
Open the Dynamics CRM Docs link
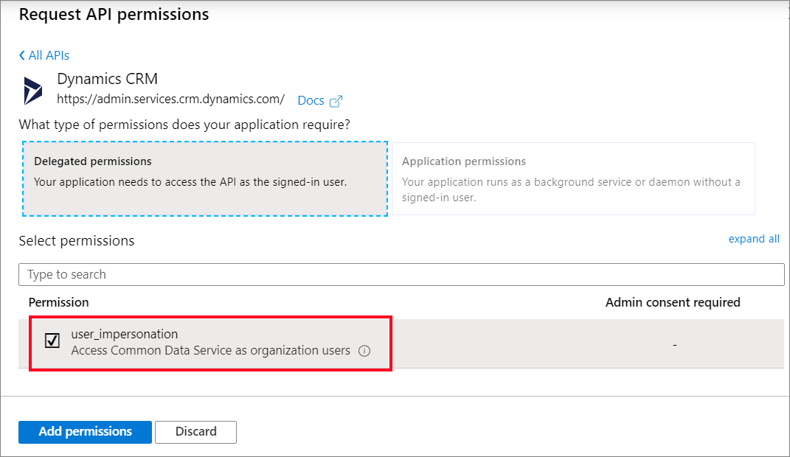point(311,100)
